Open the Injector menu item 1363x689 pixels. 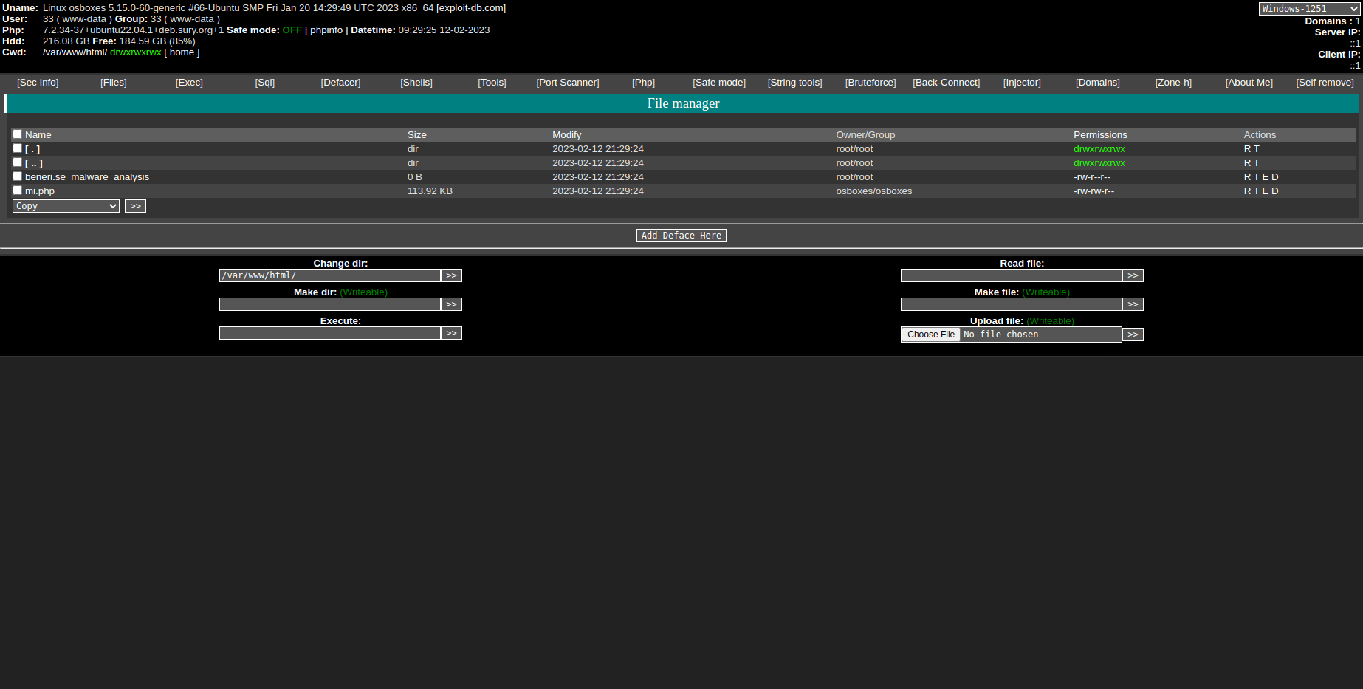[x=1022, y=83]
